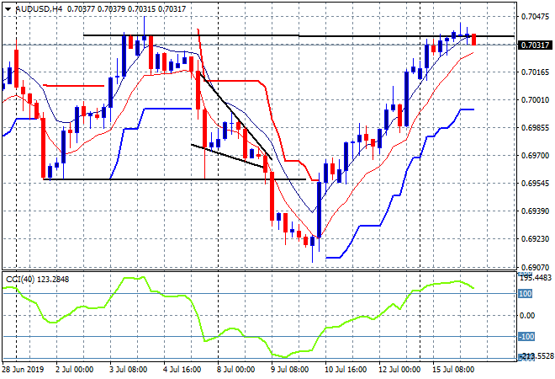Click the 0.69545 price scale value
The image size is (555, 379).
pos(535,184)
